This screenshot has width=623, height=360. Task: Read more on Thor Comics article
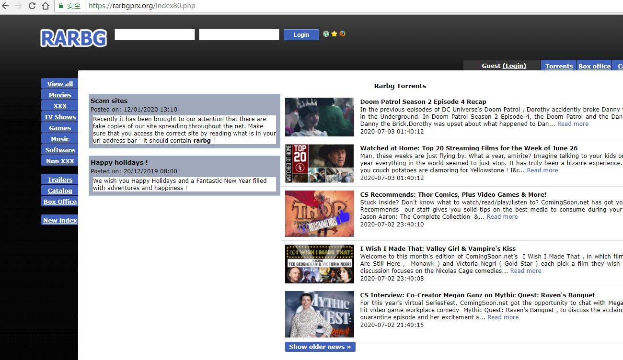click(502, 216)
